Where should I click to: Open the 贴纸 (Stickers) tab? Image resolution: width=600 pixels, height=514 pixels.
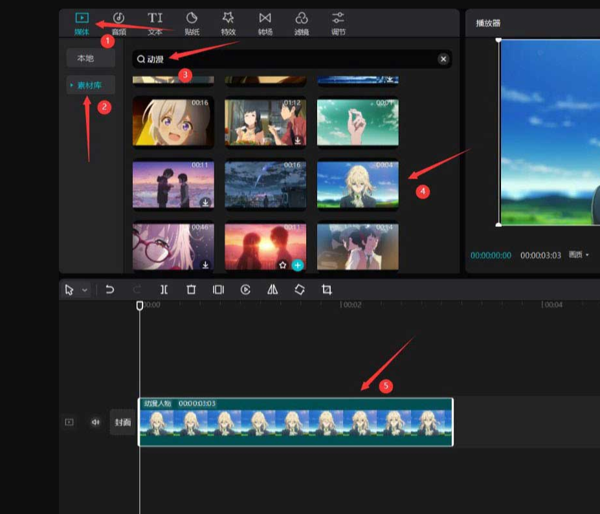point(192,24)
